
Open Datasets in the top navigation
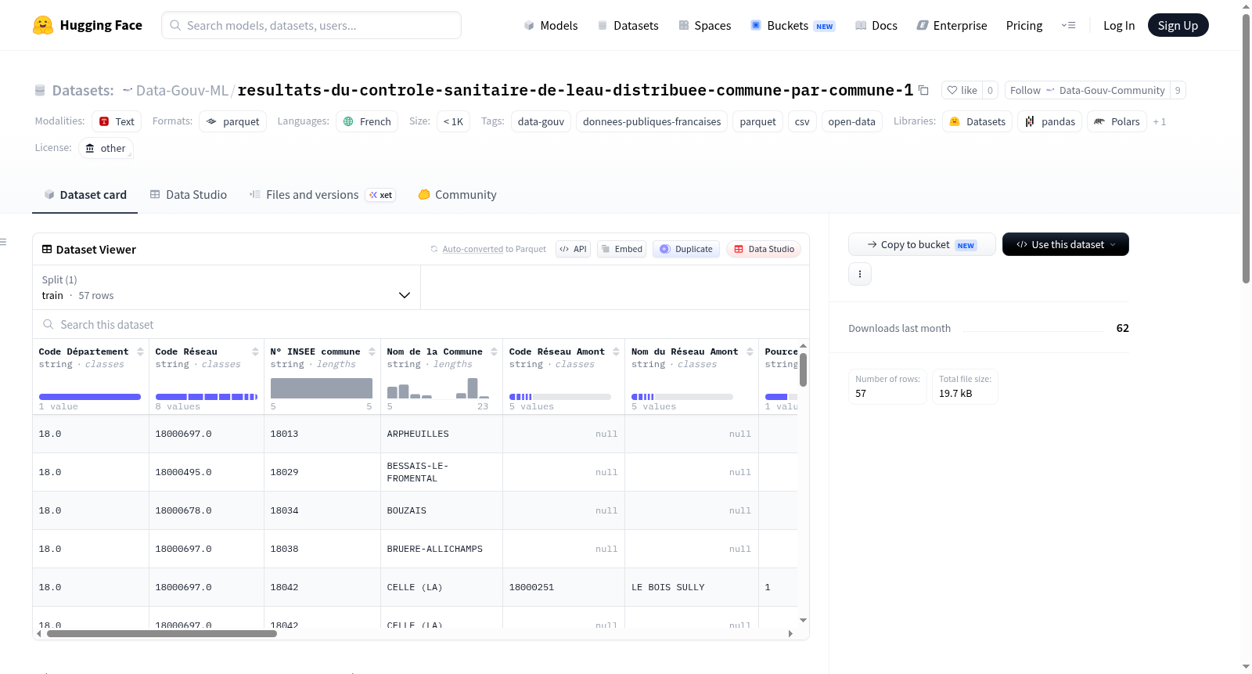[x=628, y=25]
